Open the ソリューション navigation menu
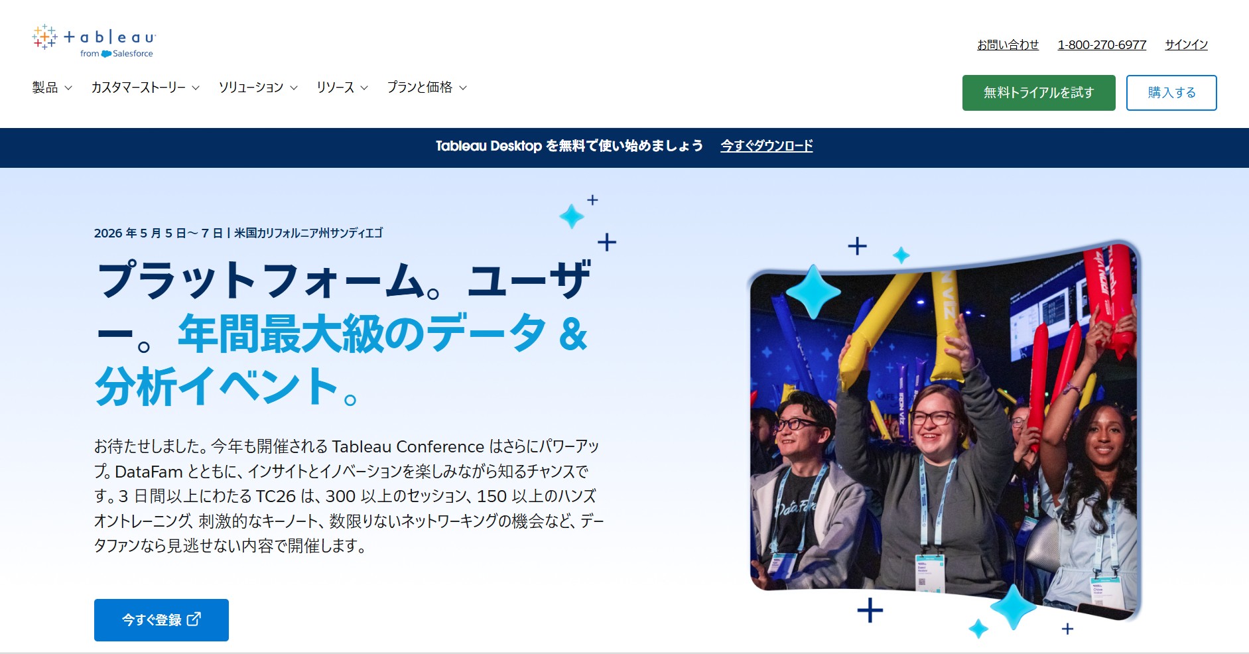The width and height of the screenshot is (1249, 654). pyautogui.click(x=258, y=88)
